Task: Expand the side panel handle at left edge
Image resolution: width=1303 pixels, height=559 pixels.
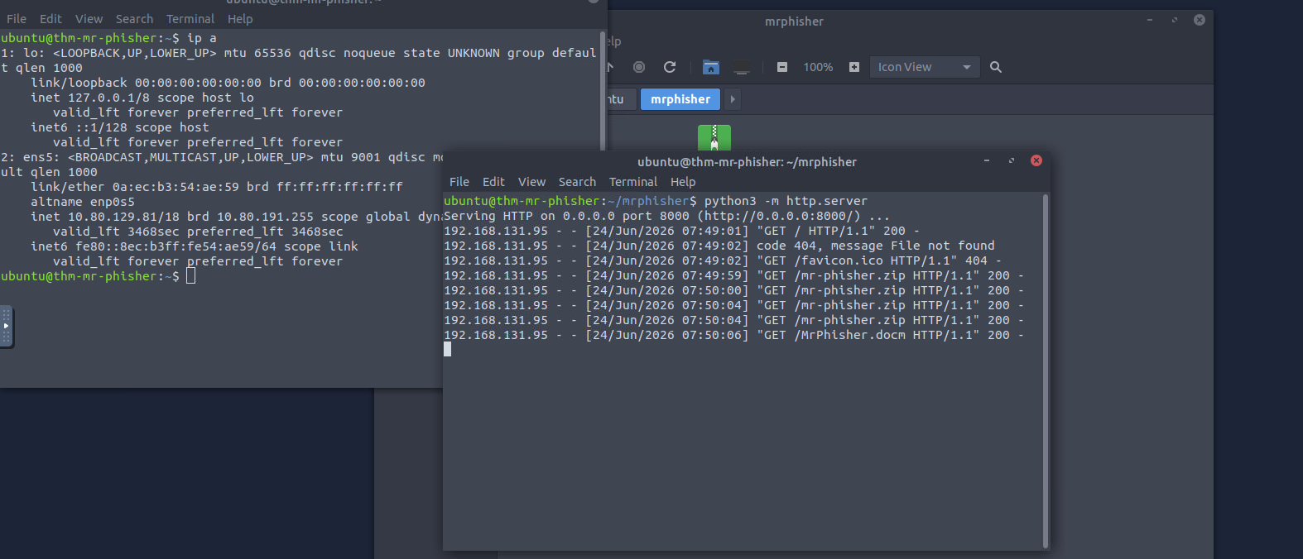Action: point(6,326)
